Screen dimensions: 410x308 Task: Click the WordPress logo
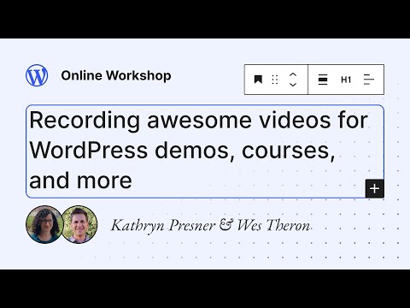37,75
